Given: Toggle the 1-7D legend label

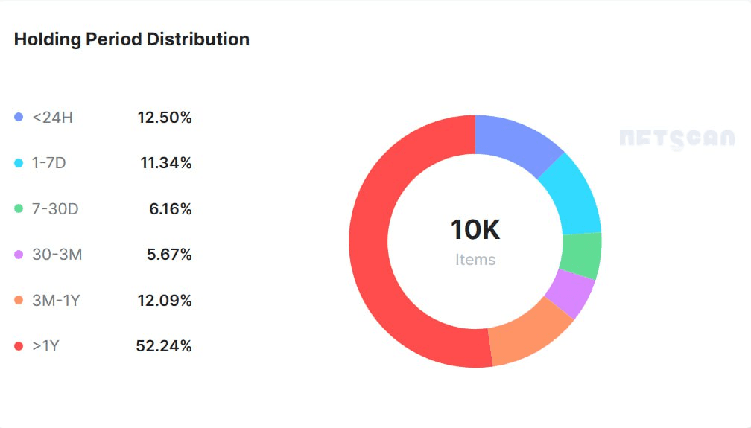Looking at the screenshot, I should tap(49, 163).
